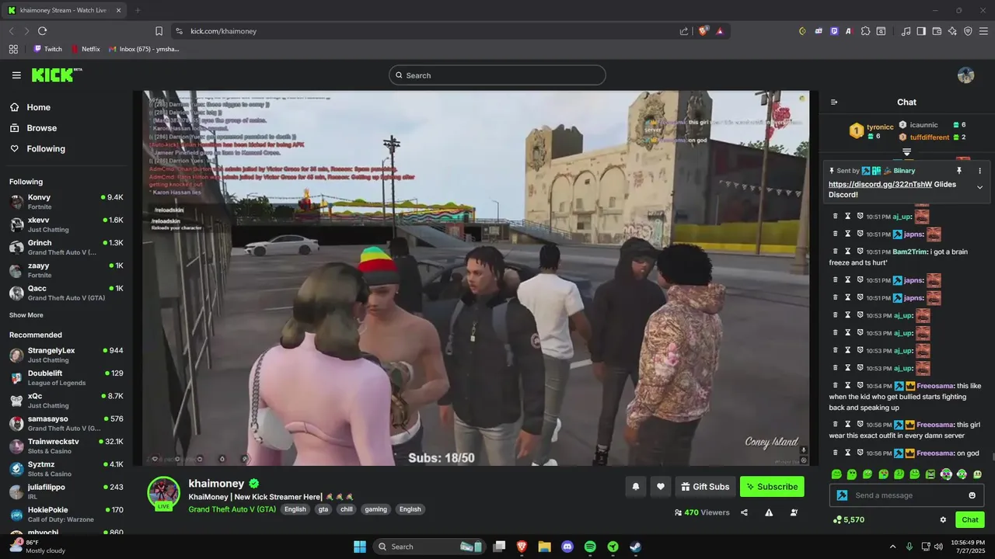This screenshot has height=559, width=995.
Task: Click the Kick search box
Action: [x=497, y=75]
